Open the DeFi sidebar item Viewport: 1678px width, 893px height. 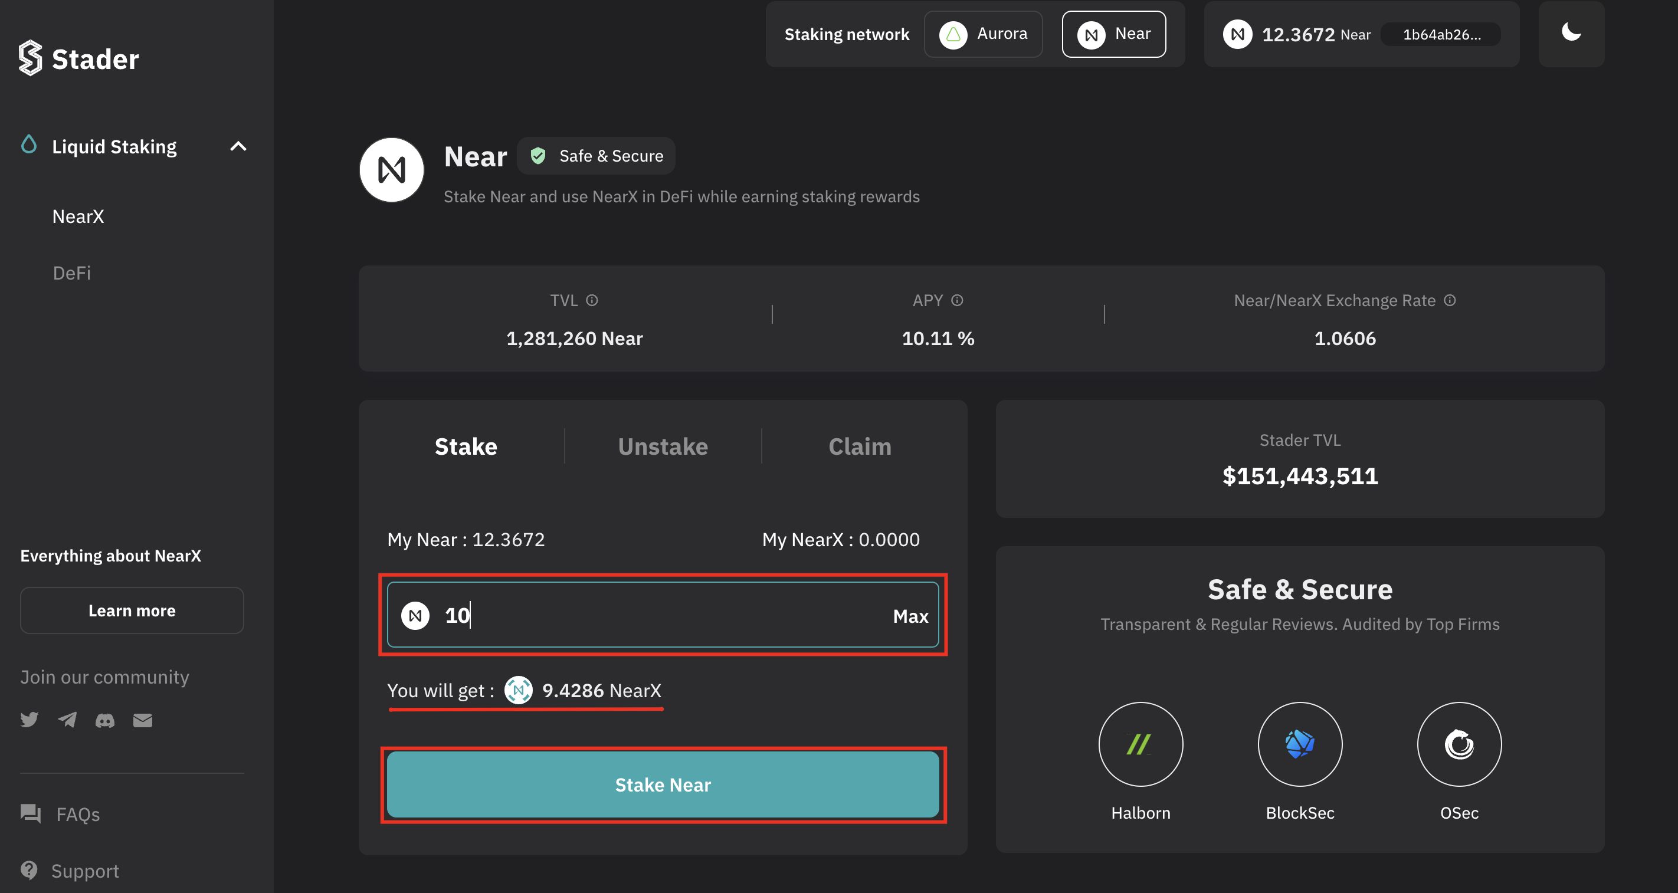(71, 273)
